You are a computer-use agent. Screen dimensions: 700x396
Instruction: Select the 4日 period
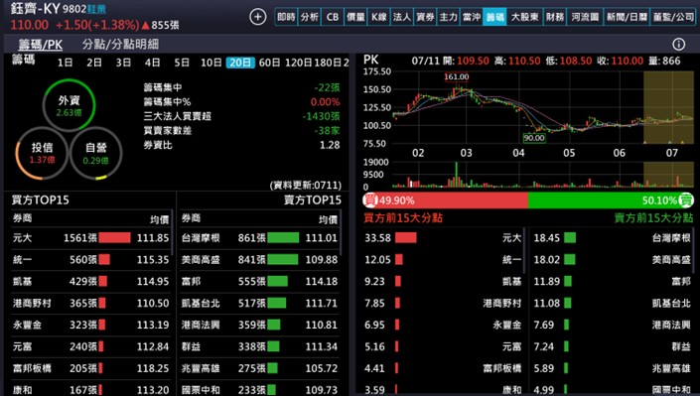[x=152, y=63]
